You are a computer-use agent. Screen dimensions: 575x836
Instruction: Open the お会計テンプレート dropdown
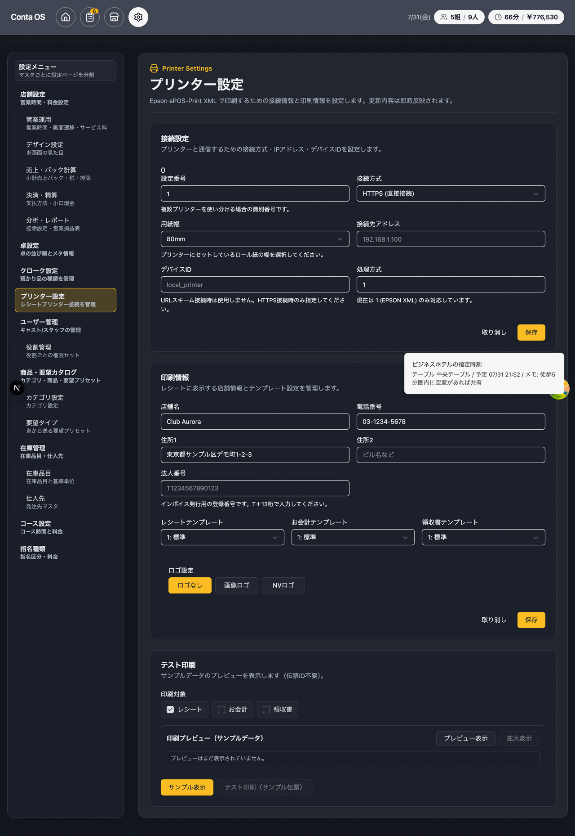pos(353,537)
